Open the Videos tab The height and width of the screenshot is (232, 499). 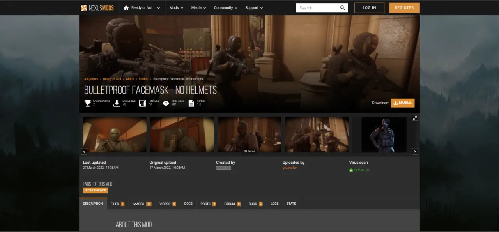(x=168, y=204)
